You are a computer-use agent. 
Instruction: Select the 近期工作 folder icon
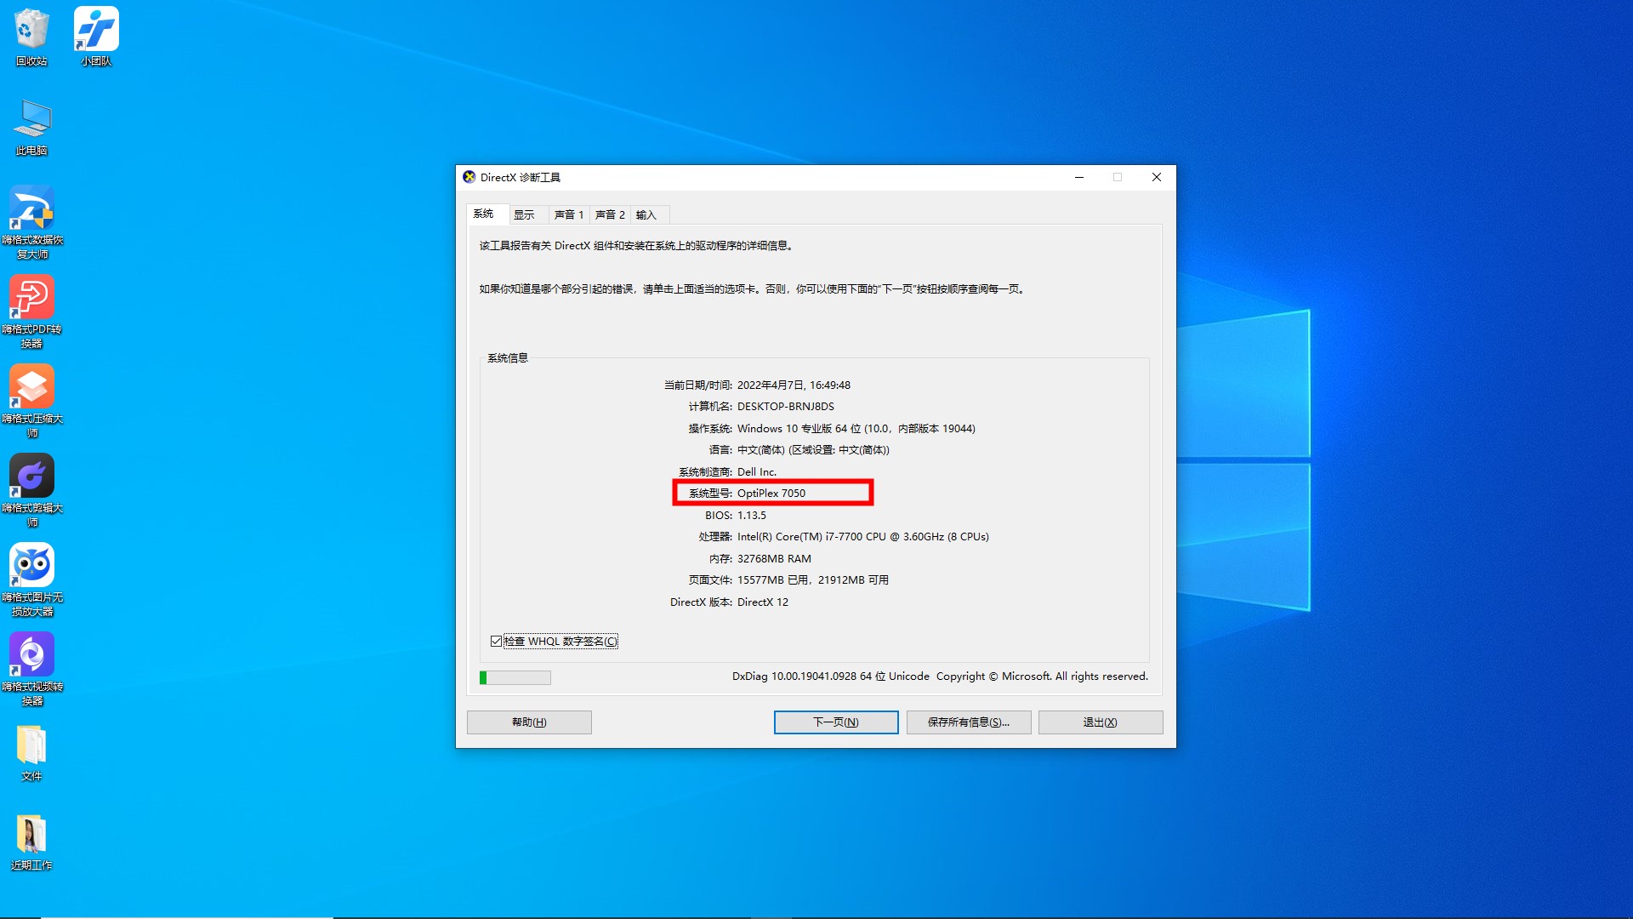point(31,842)
